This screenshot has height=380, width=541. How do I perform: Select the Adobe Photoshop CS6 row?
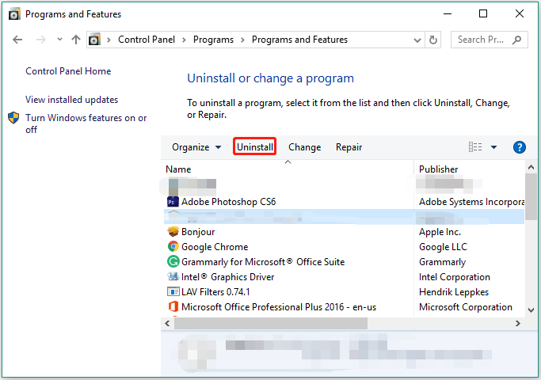point(344,201)
